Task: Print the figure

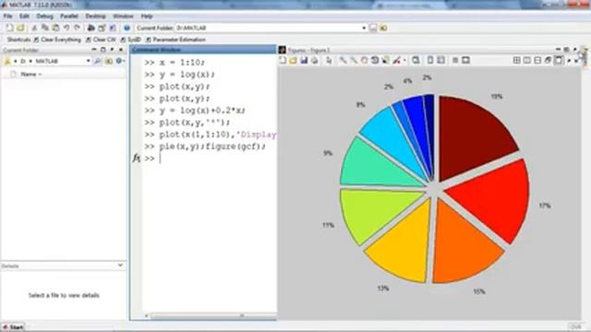Action: (314, 60)
